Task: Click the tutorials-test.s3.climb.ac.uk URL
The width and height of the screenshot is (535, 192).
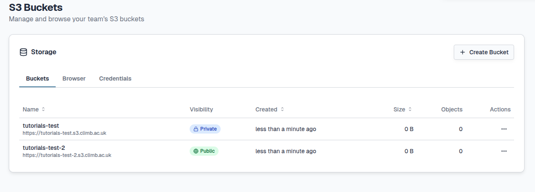Action: coord(64,133)
